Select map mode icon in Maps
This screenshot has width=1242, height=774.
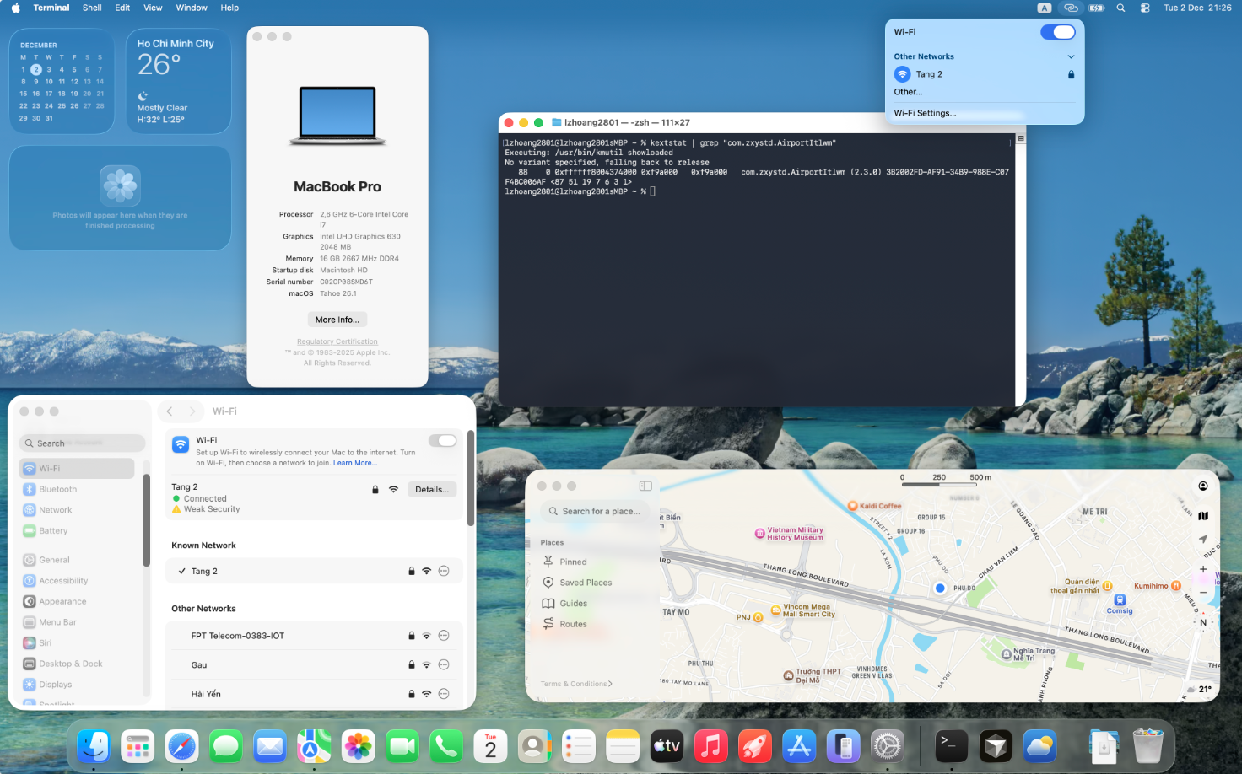[x=1203, y=516]
